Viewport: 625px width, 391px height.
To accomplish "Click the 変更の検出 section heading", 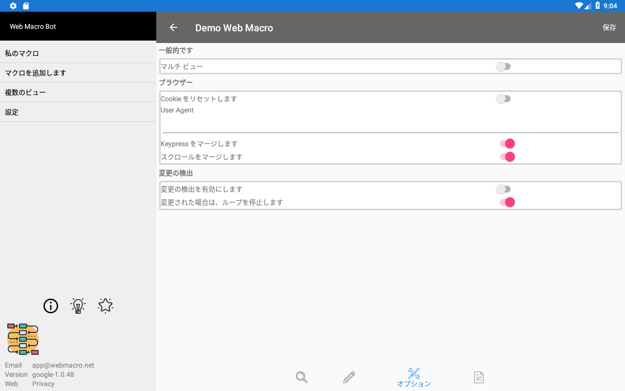I will click(176, 173).
